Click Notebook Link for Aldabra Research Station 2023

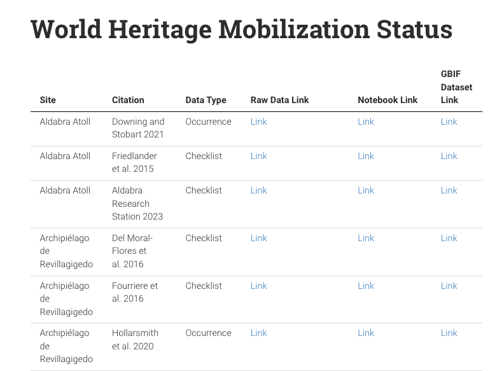[366, 190]
